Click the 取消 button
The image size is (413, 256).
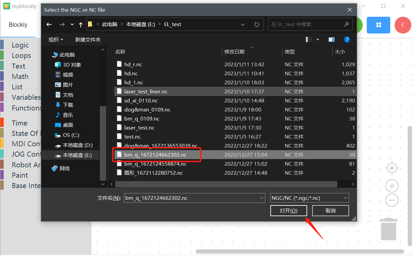click(330, 210)
